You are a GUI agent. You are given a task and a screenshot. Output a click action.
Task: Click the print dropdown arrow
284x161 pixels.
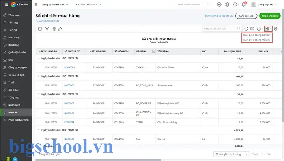tap(262, 29)
